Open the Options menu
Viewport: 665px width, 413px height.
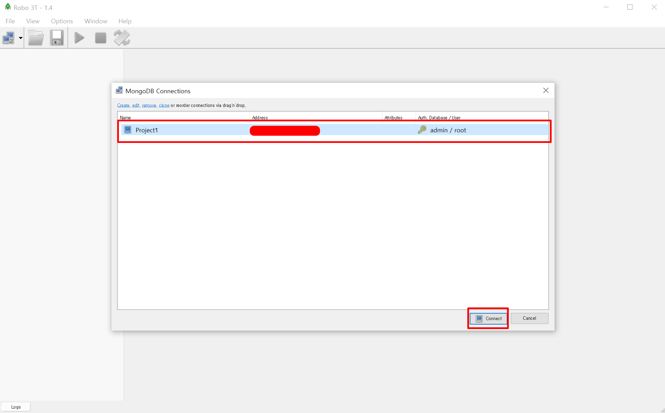point(62,21)
